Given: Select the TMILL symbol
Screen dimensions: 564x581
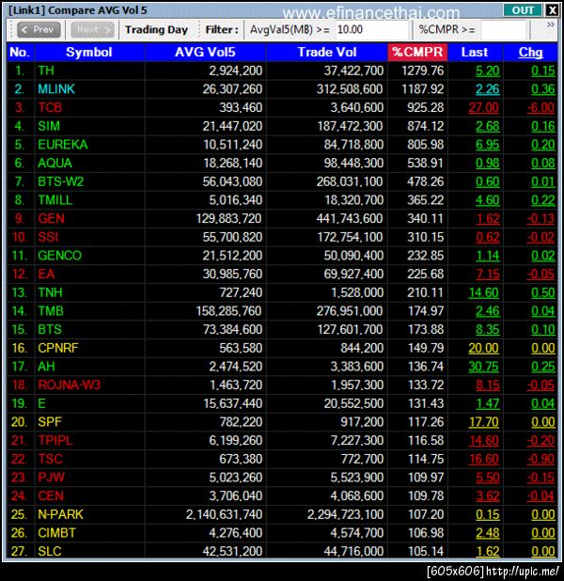Looking at the screenshot, I should tap(55, 200).
